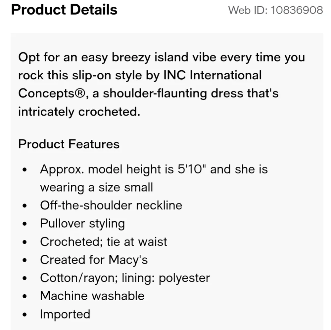Click the Machine washable feature
The width and height of the screenshot is (331, 330).
coord(92,296)
